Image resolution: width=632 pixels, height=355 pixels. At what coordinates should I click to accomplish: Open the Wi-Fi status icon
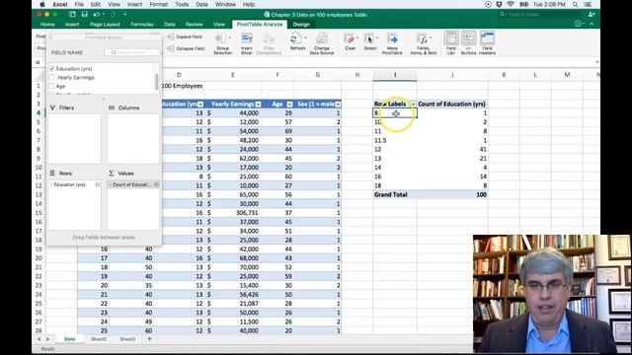tap(511, 4)
